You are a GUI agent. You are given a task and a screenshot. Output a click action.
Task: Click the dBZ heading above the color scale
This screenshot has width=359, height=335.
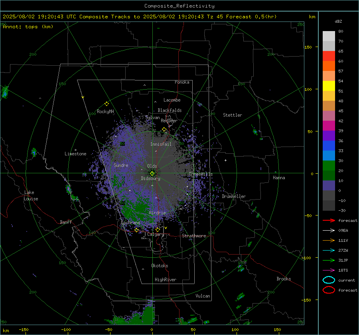(338, 21)
